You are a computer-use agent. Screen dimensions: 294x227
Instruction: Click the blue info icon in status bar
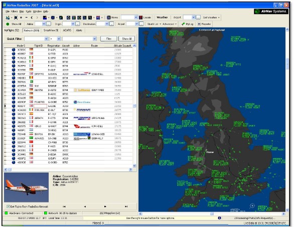coord(219,218)
